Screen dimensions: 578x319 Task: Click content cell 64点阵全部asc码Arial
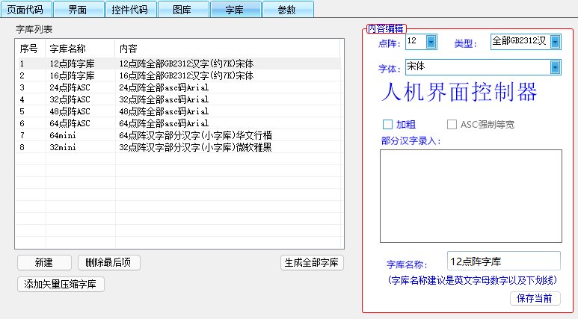[x=164, y=123]
